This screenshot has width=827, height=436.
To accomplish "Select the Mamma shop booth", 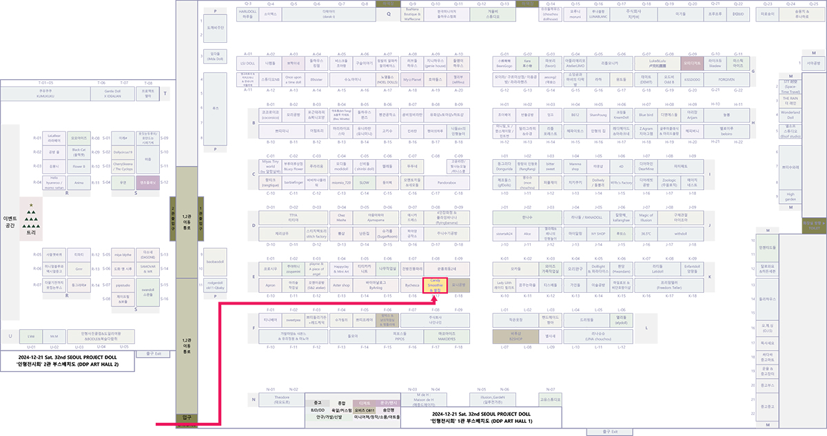I will 575,166.
